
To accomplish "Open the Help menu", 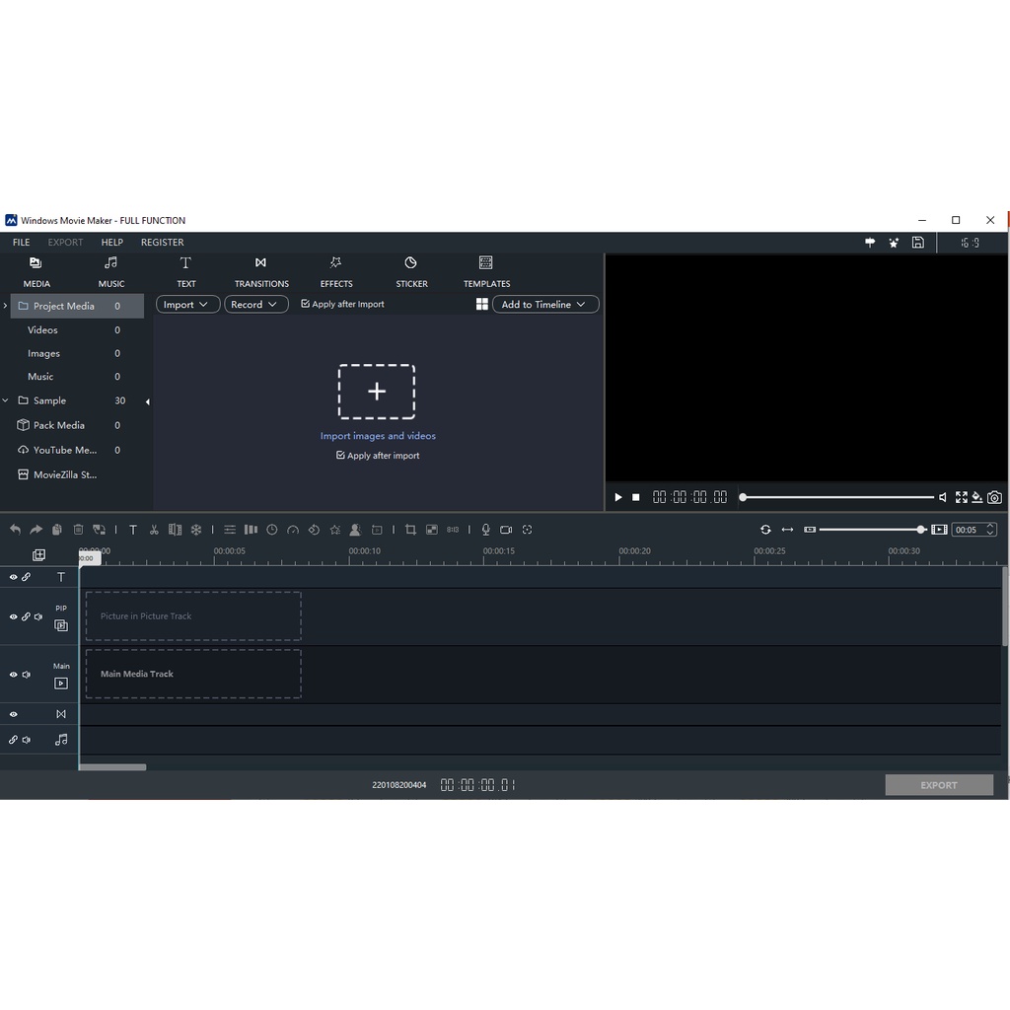I will tap(111, 243).
